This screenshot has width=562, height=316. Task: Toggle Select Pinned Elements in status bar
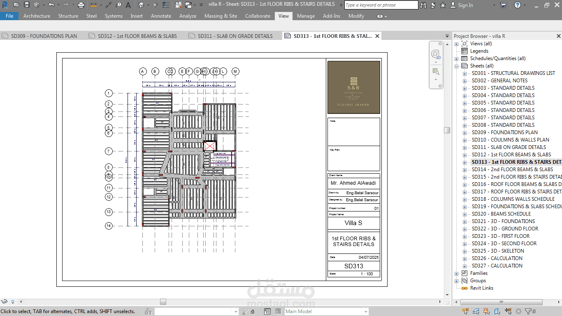487,311
